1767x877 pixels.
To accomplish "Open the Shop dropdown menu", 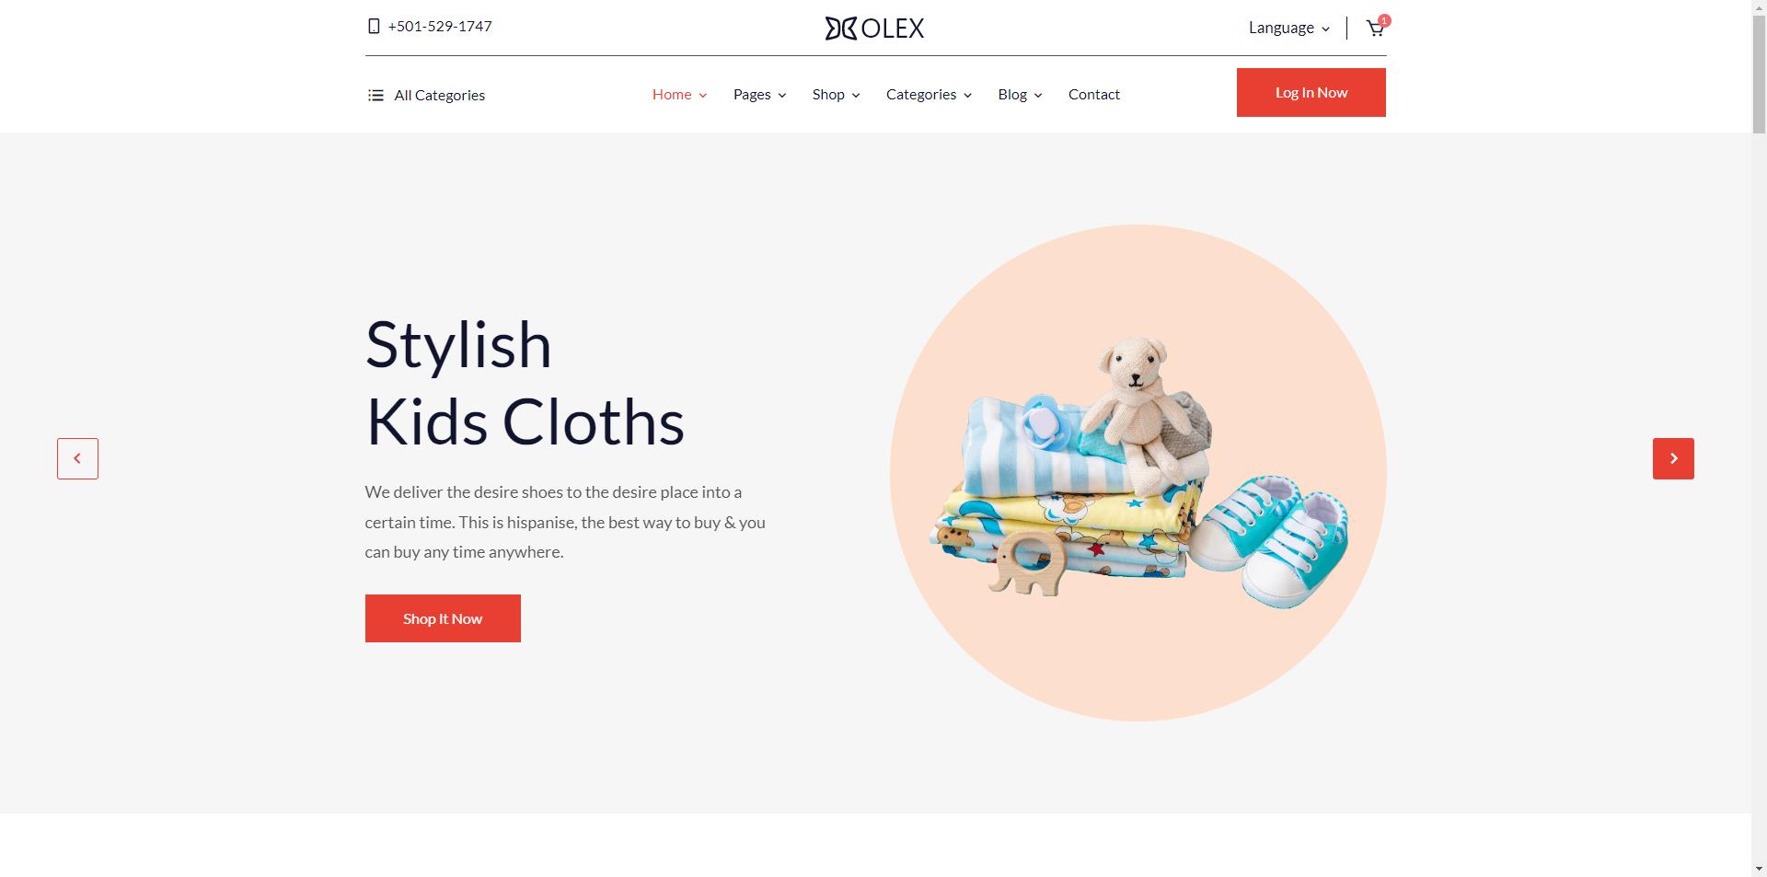I will point(836,95).
